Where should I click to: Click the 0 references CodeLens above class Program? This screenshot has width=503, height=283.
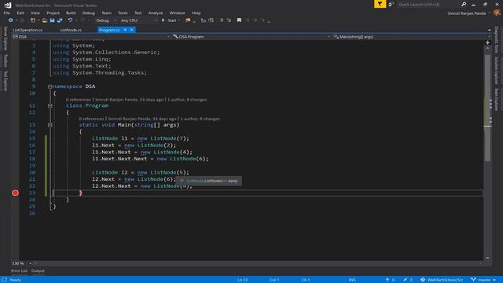click(79, 100)
